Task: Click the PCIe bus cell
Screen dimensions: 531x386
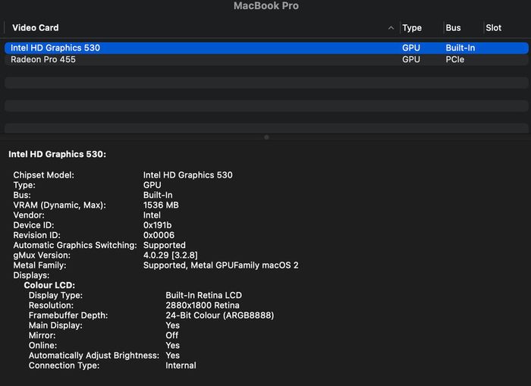Action: point(455,60)
